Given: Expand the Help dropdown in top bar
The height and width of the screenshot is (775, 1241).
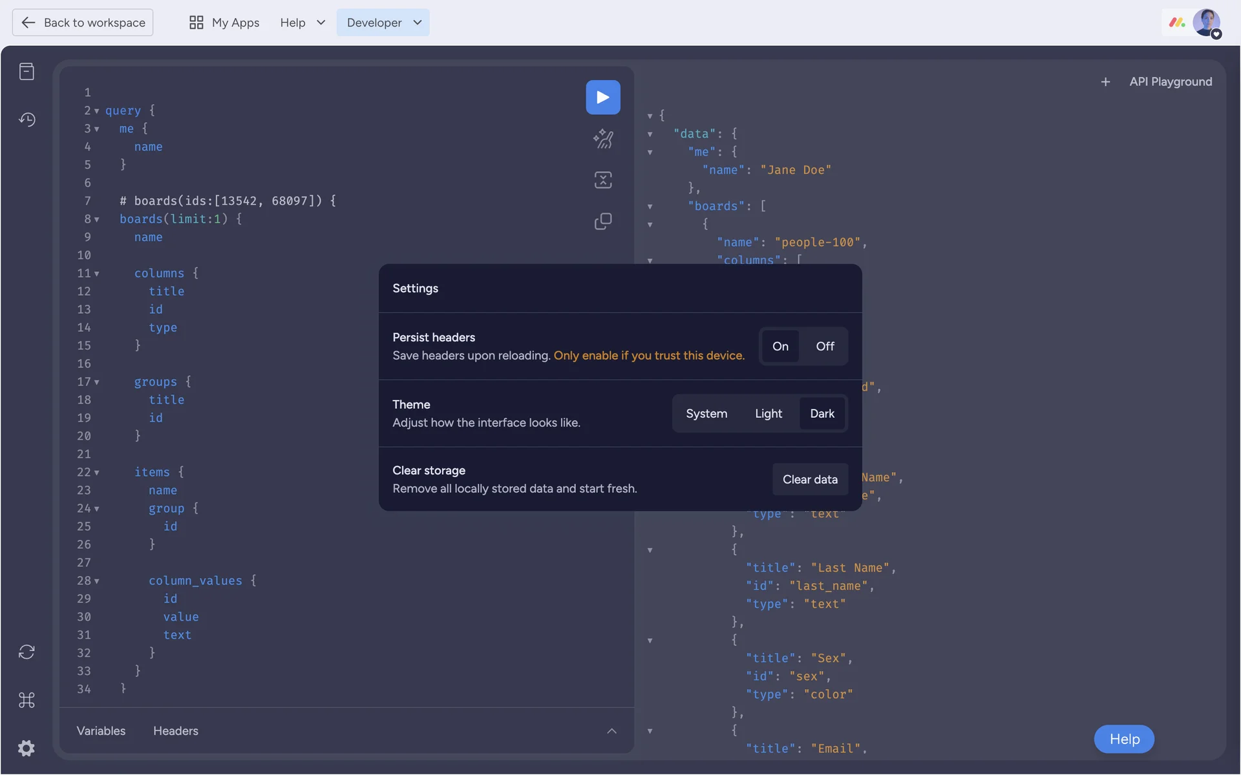Looking at the screenshot, I should (x=302, y=23).
